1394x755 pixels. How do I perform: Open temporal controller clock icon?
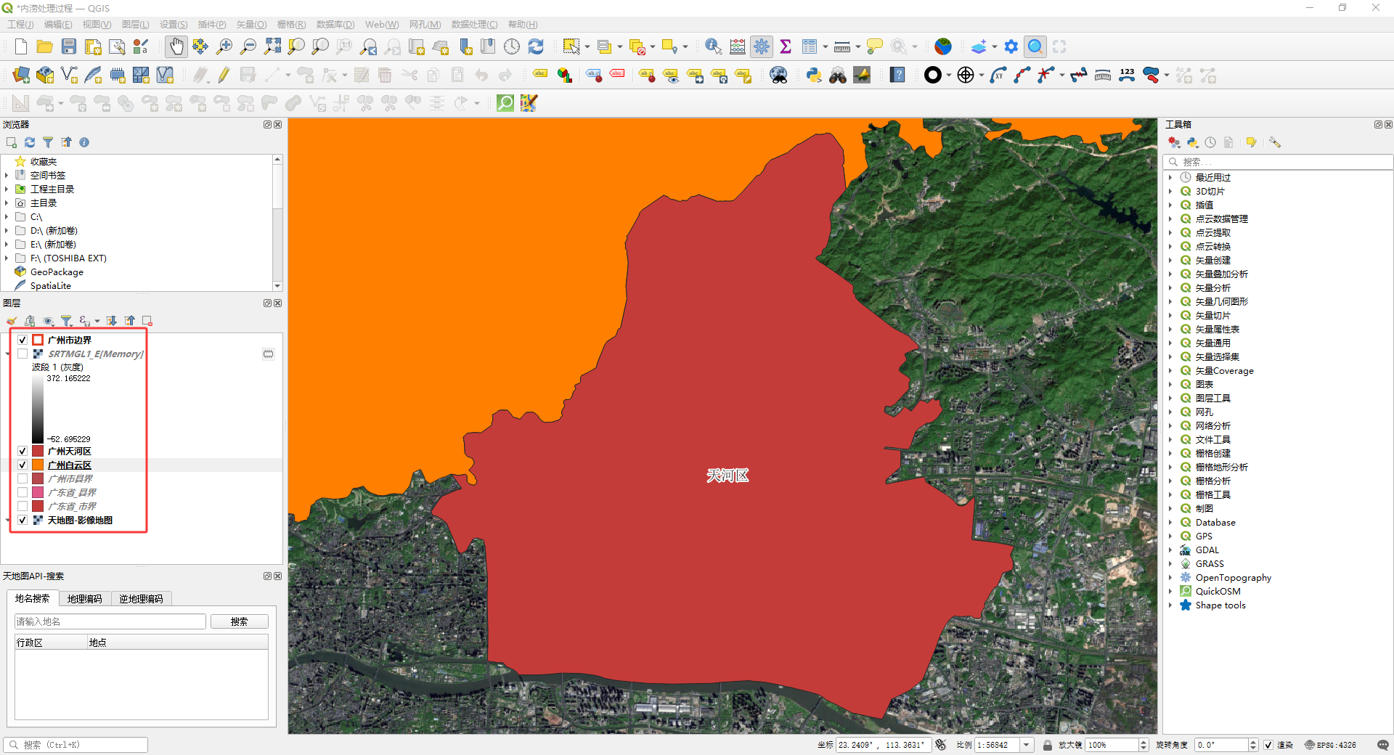pos(512,47)
